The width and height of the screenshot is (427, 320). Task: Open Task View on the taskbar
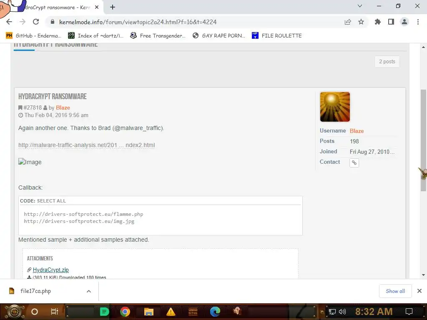click(55, 312)
